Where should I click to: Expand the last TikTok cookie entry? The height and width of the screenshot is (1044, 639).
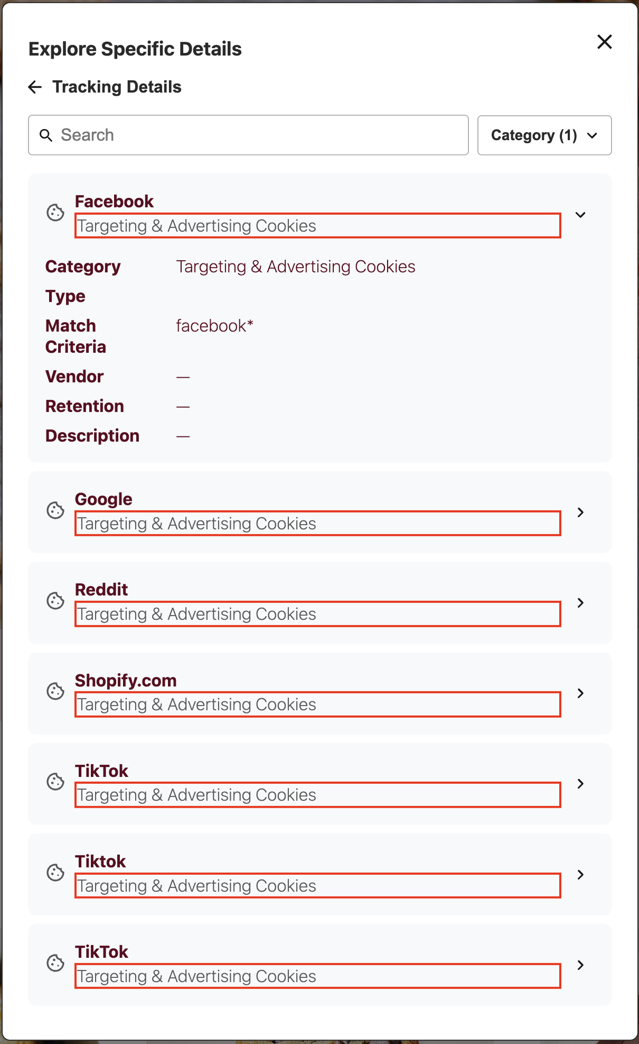tap(580, 965)
